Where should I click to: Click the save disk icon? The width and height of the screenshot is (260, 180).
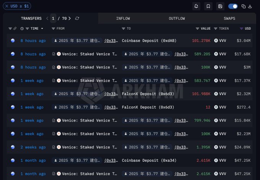[220, 6]
